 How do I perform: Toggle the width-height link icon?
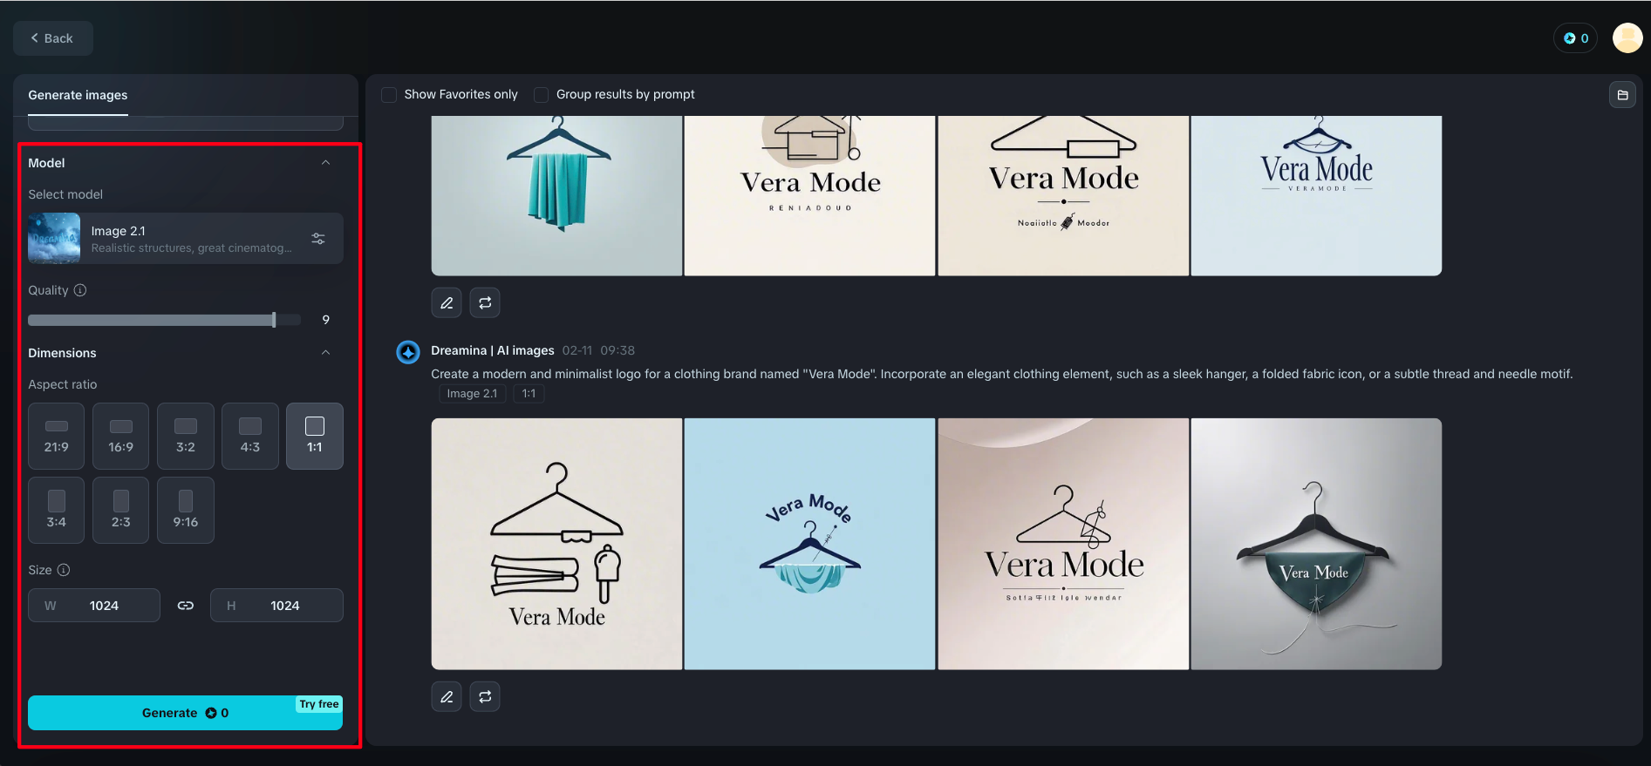186,606
